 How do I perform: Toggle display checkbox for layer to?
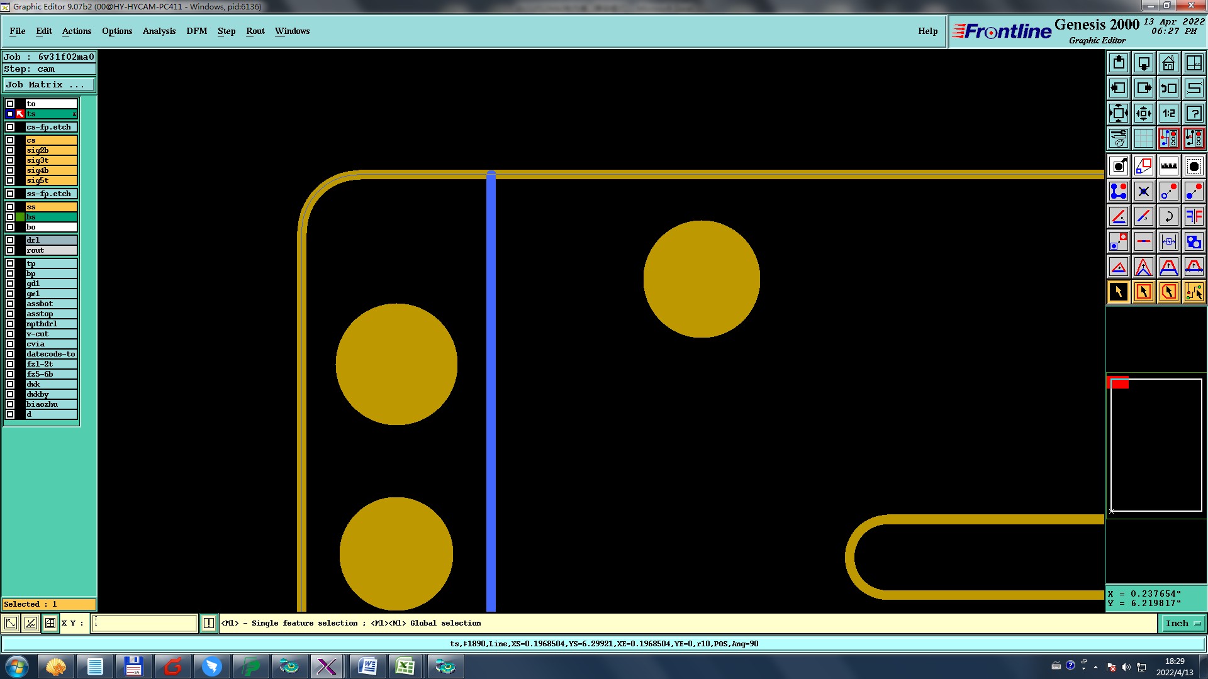pos(10,104)
